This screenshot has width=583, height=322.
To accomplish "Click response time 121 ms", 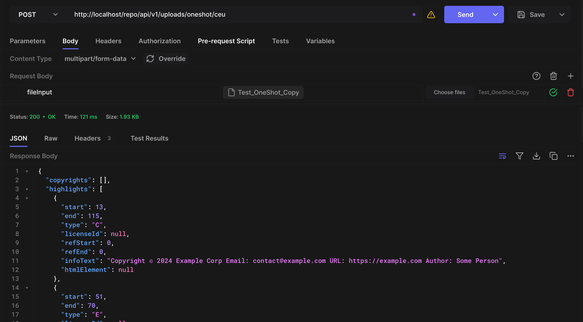I will point(88,117).
